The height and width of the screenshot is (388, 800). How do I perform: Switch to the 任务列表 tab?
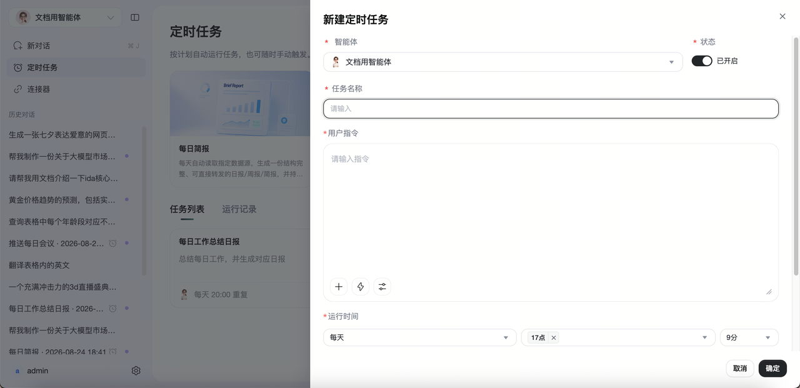tap(187, 209)
